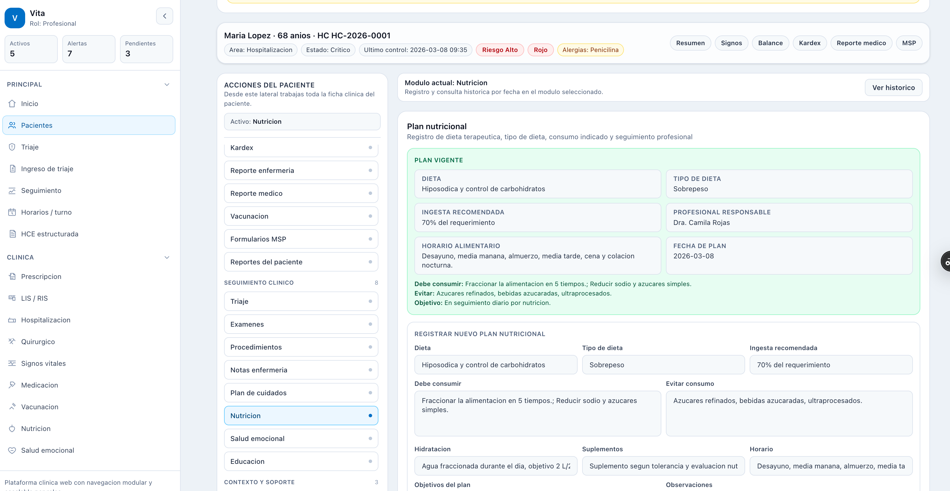The height and width of the screenshot is (491, 950).
Task: Click the sidebar Vacunacion syringe icon
Action: 12,407
